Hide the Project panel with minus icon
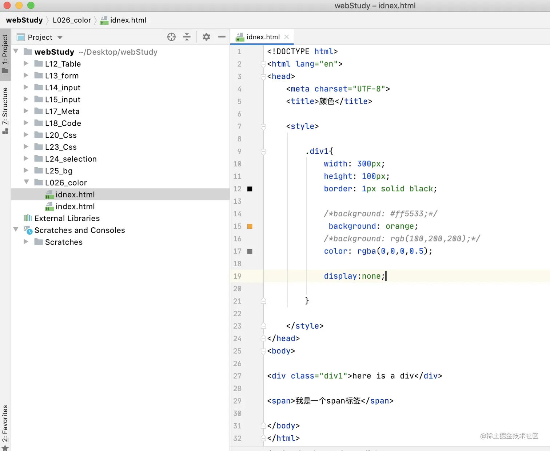The height and width of the screenshot is (451, 550). (222, 37)
